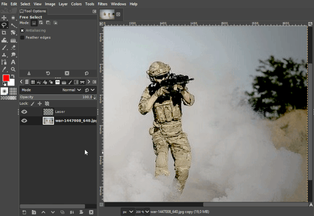
Task: Create a new layer group
Action: 34,212
